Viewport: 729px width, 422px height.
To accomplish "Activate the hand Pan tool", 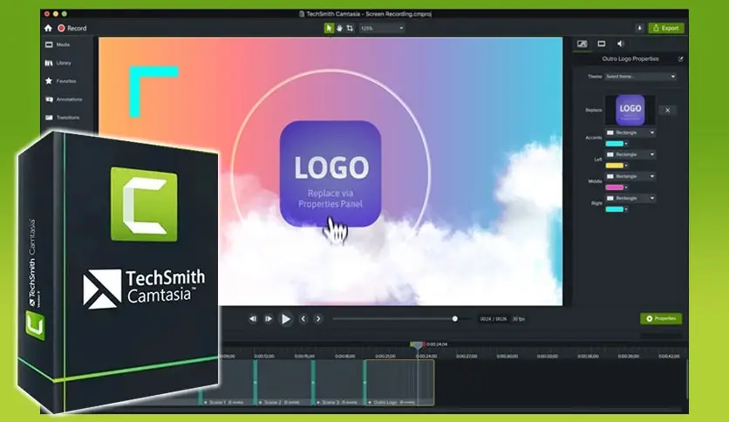I will 339,28.
